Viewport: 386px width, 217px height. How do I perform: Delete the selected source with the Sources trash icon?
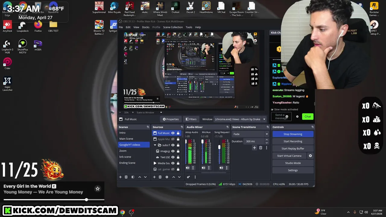160,177
